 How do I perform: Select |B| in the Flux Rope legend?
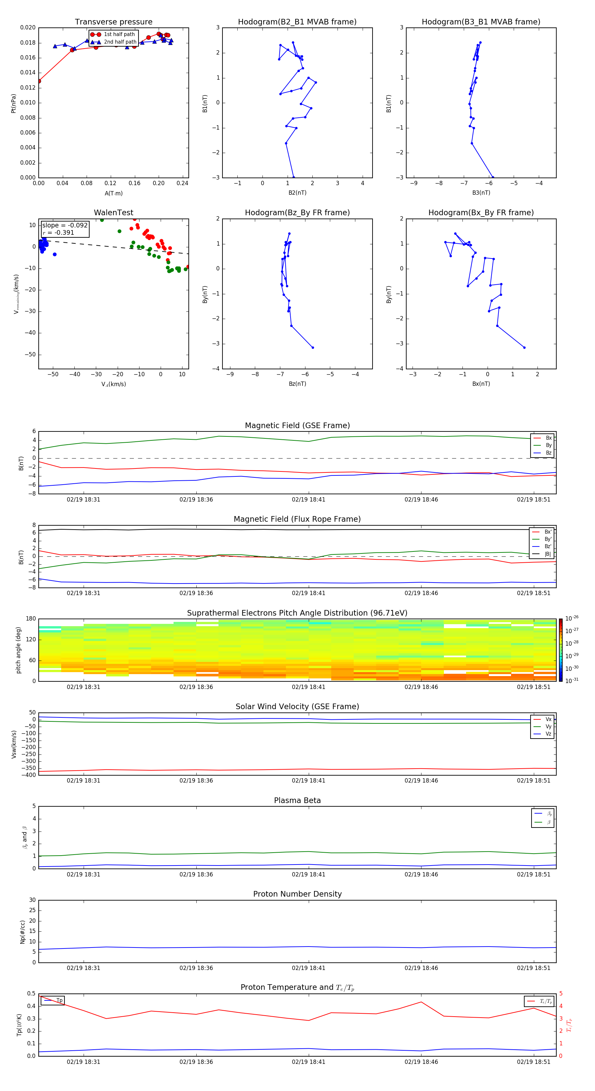pos(542,554)
